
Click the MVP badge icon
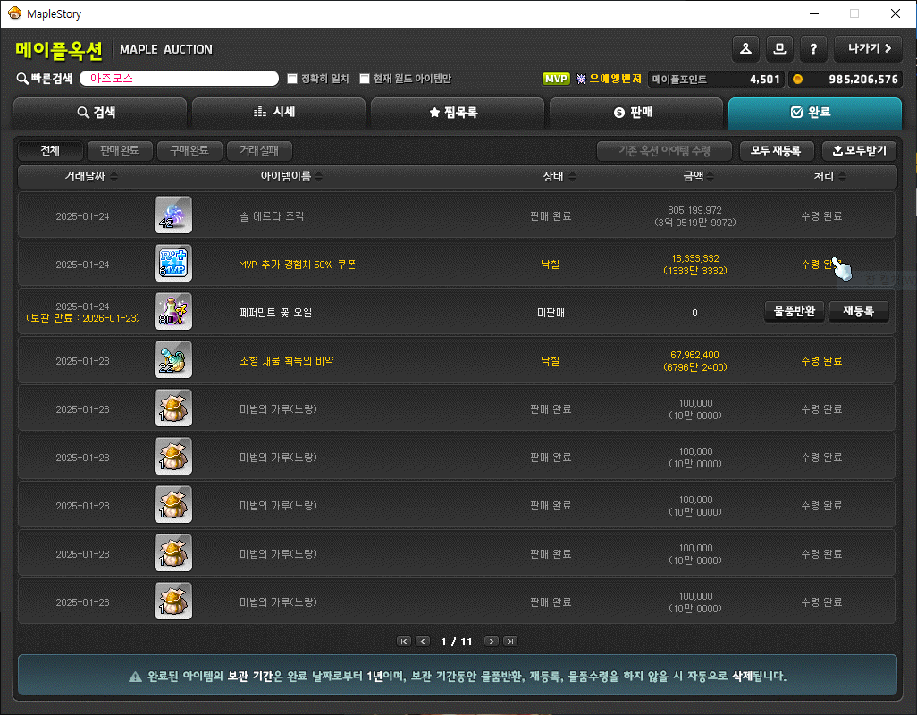[x=556, y=79]
